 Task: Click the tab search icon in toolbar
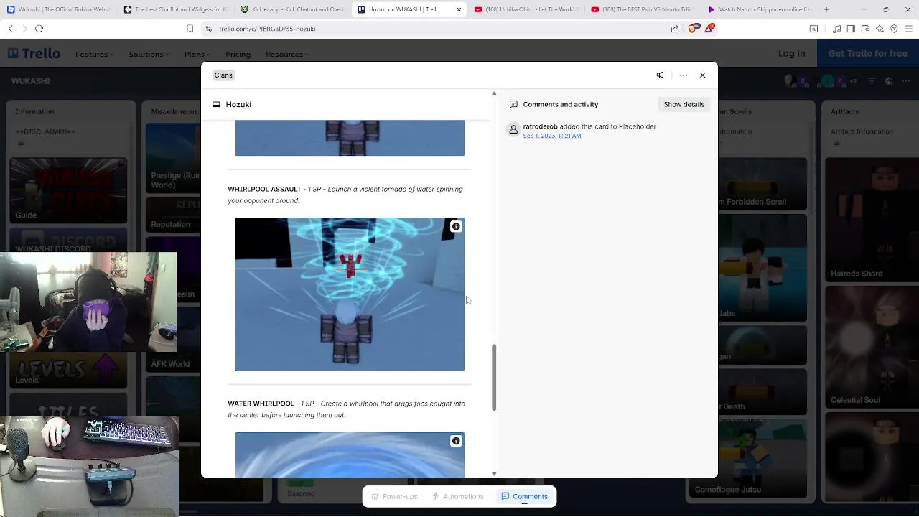(813, 29)
